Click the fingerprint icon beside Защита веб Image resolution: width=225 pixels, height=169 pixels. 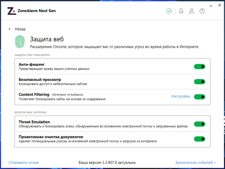(x=19, y=42)
